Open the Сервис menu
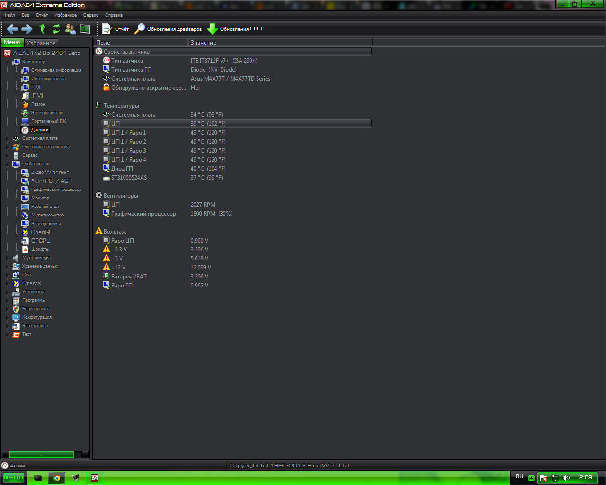Image resolution: width=606 pixels, height=485 pixels. 91,15
